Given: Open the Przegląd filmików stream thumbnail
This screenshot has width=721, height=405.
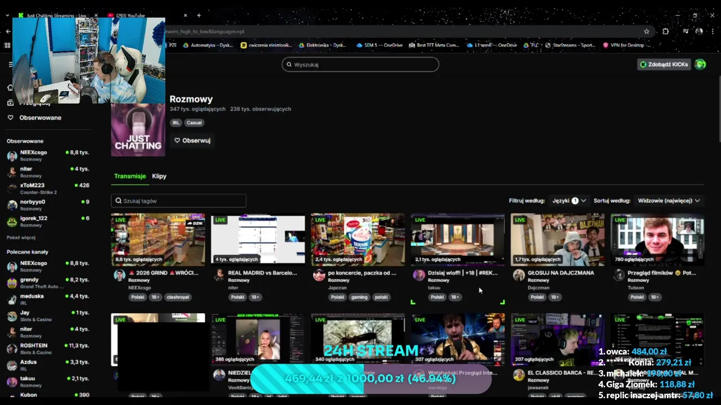Looking at the screenshot, I should pyautogui.click(x=657, y=239).
